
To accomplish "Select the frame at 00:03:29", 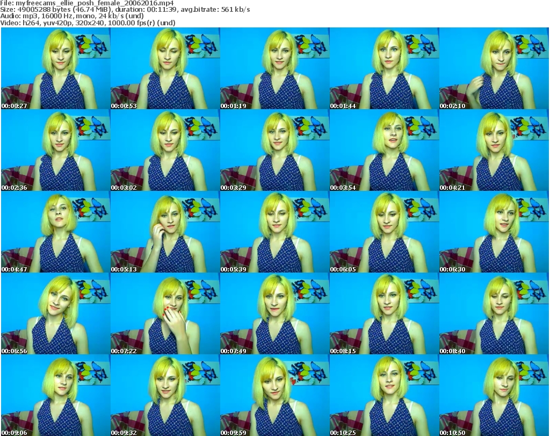I will (274, 150).
